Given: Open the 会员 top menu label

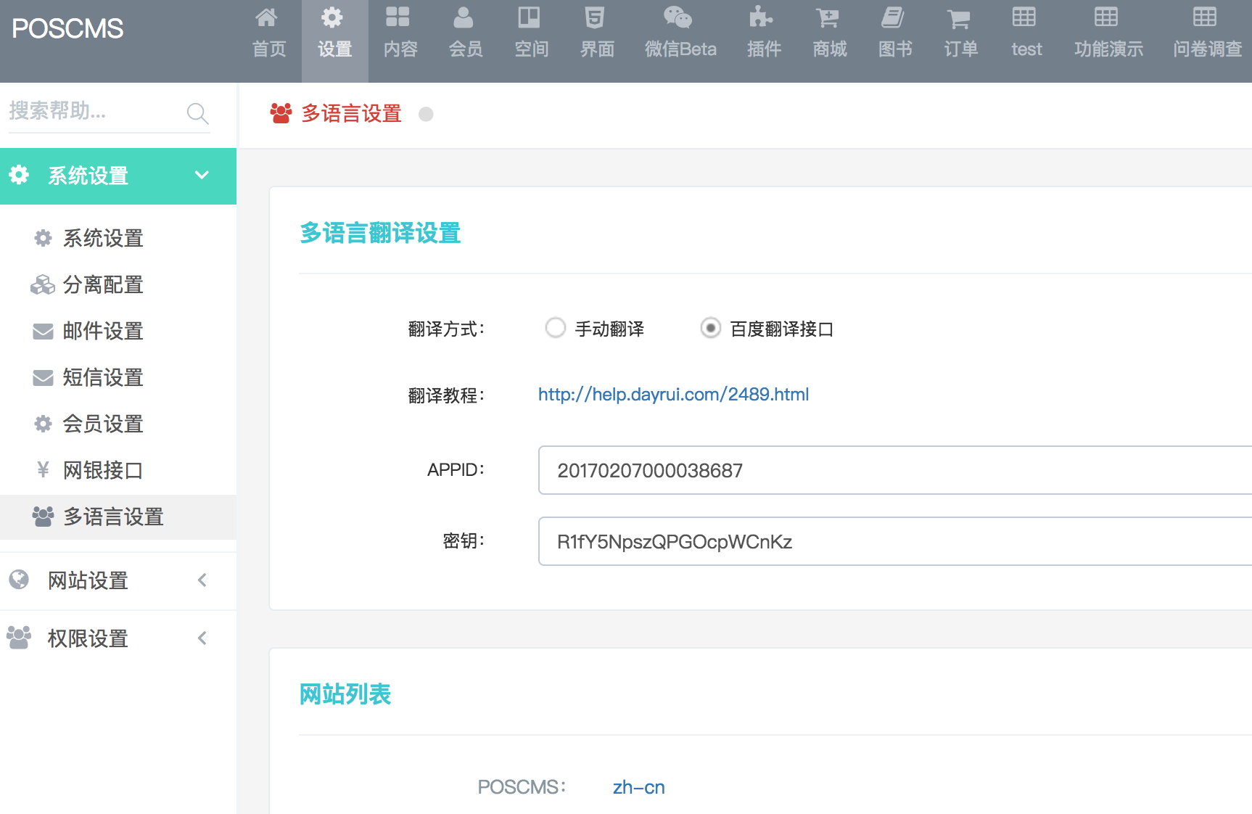Looking at the screenshot, I should tap(466, 49).
